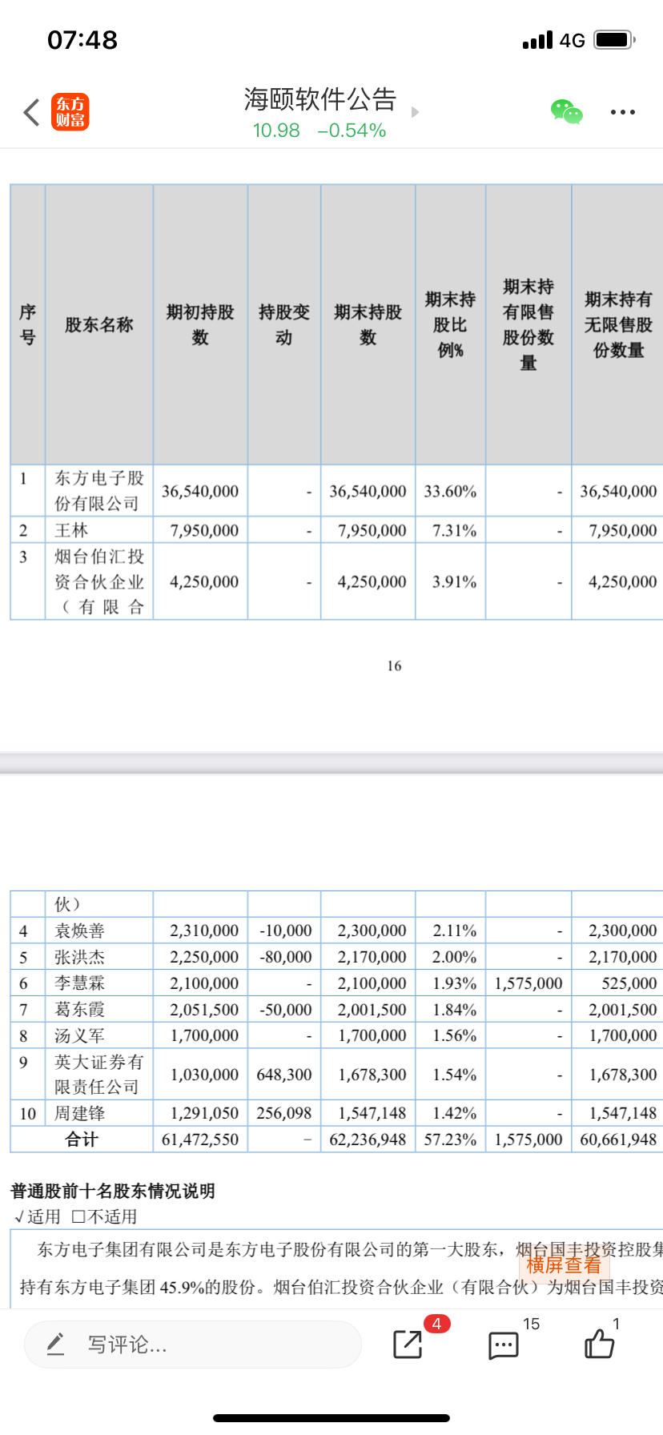This screenshot has width=663, height=1435.
Task: Select shareholder name 汤义军
Action: click(x=79, y=1035)
